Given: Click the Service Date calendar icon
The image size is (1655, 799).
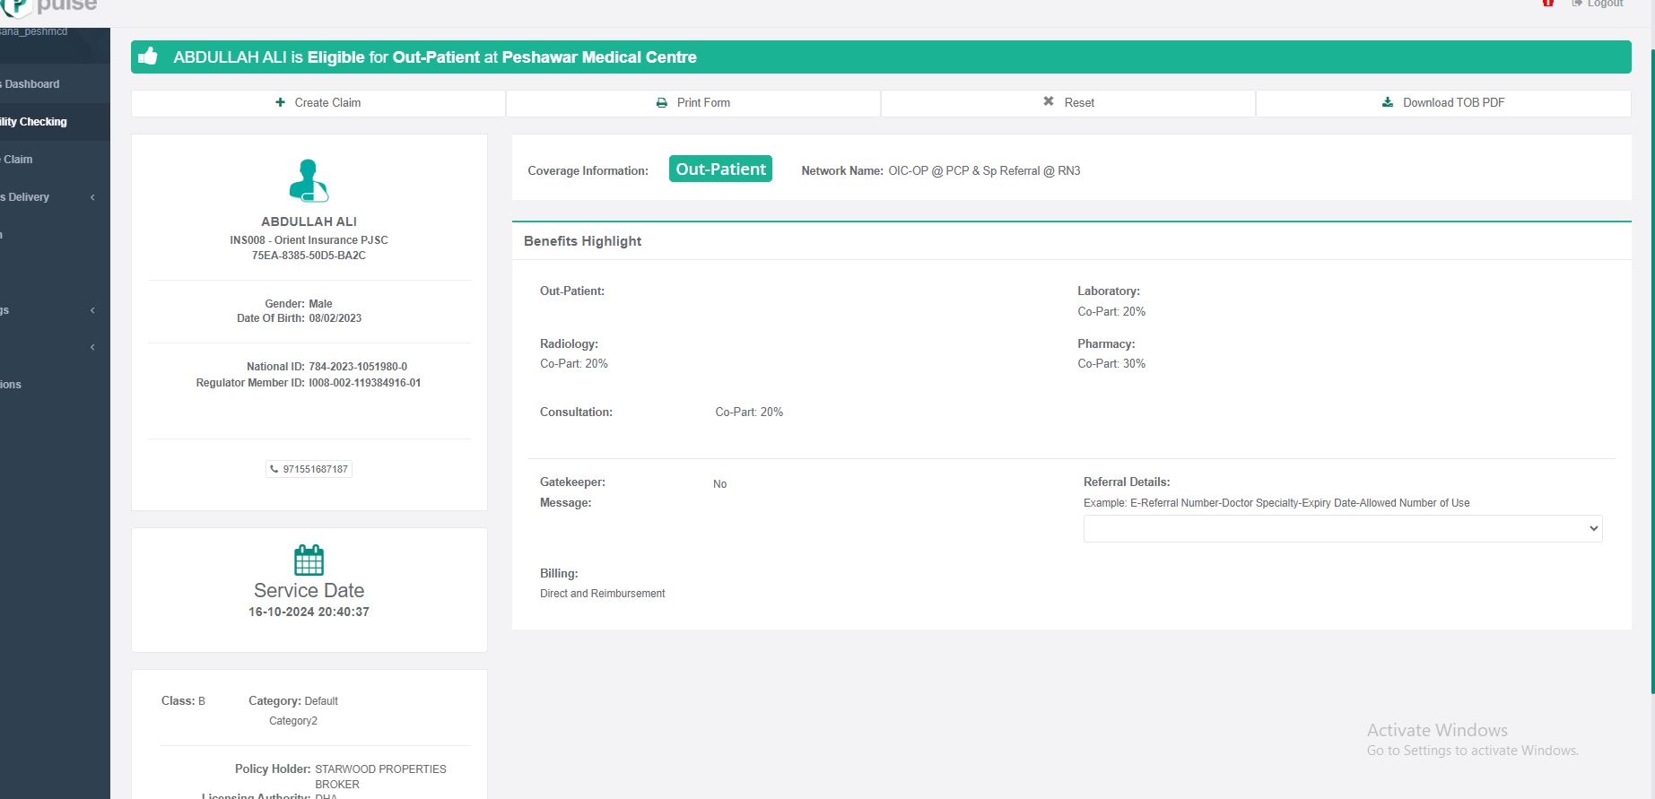Looking at the screenshot, I should pos(309,560).
